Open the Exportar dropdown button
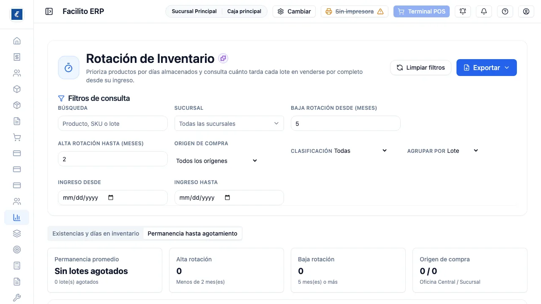The height and width of the screenshot is (304, 541). [x=486, y=68]
